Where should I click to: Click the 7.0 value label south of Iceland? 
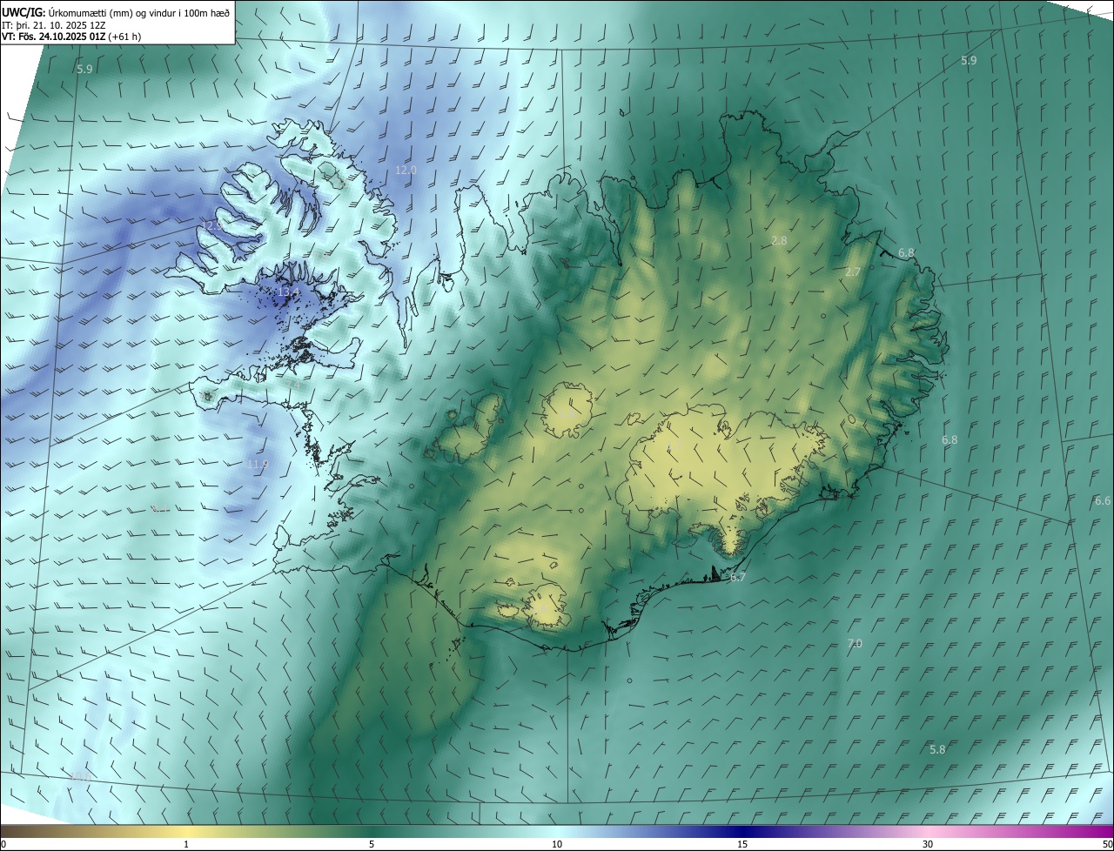pos(855,643)
